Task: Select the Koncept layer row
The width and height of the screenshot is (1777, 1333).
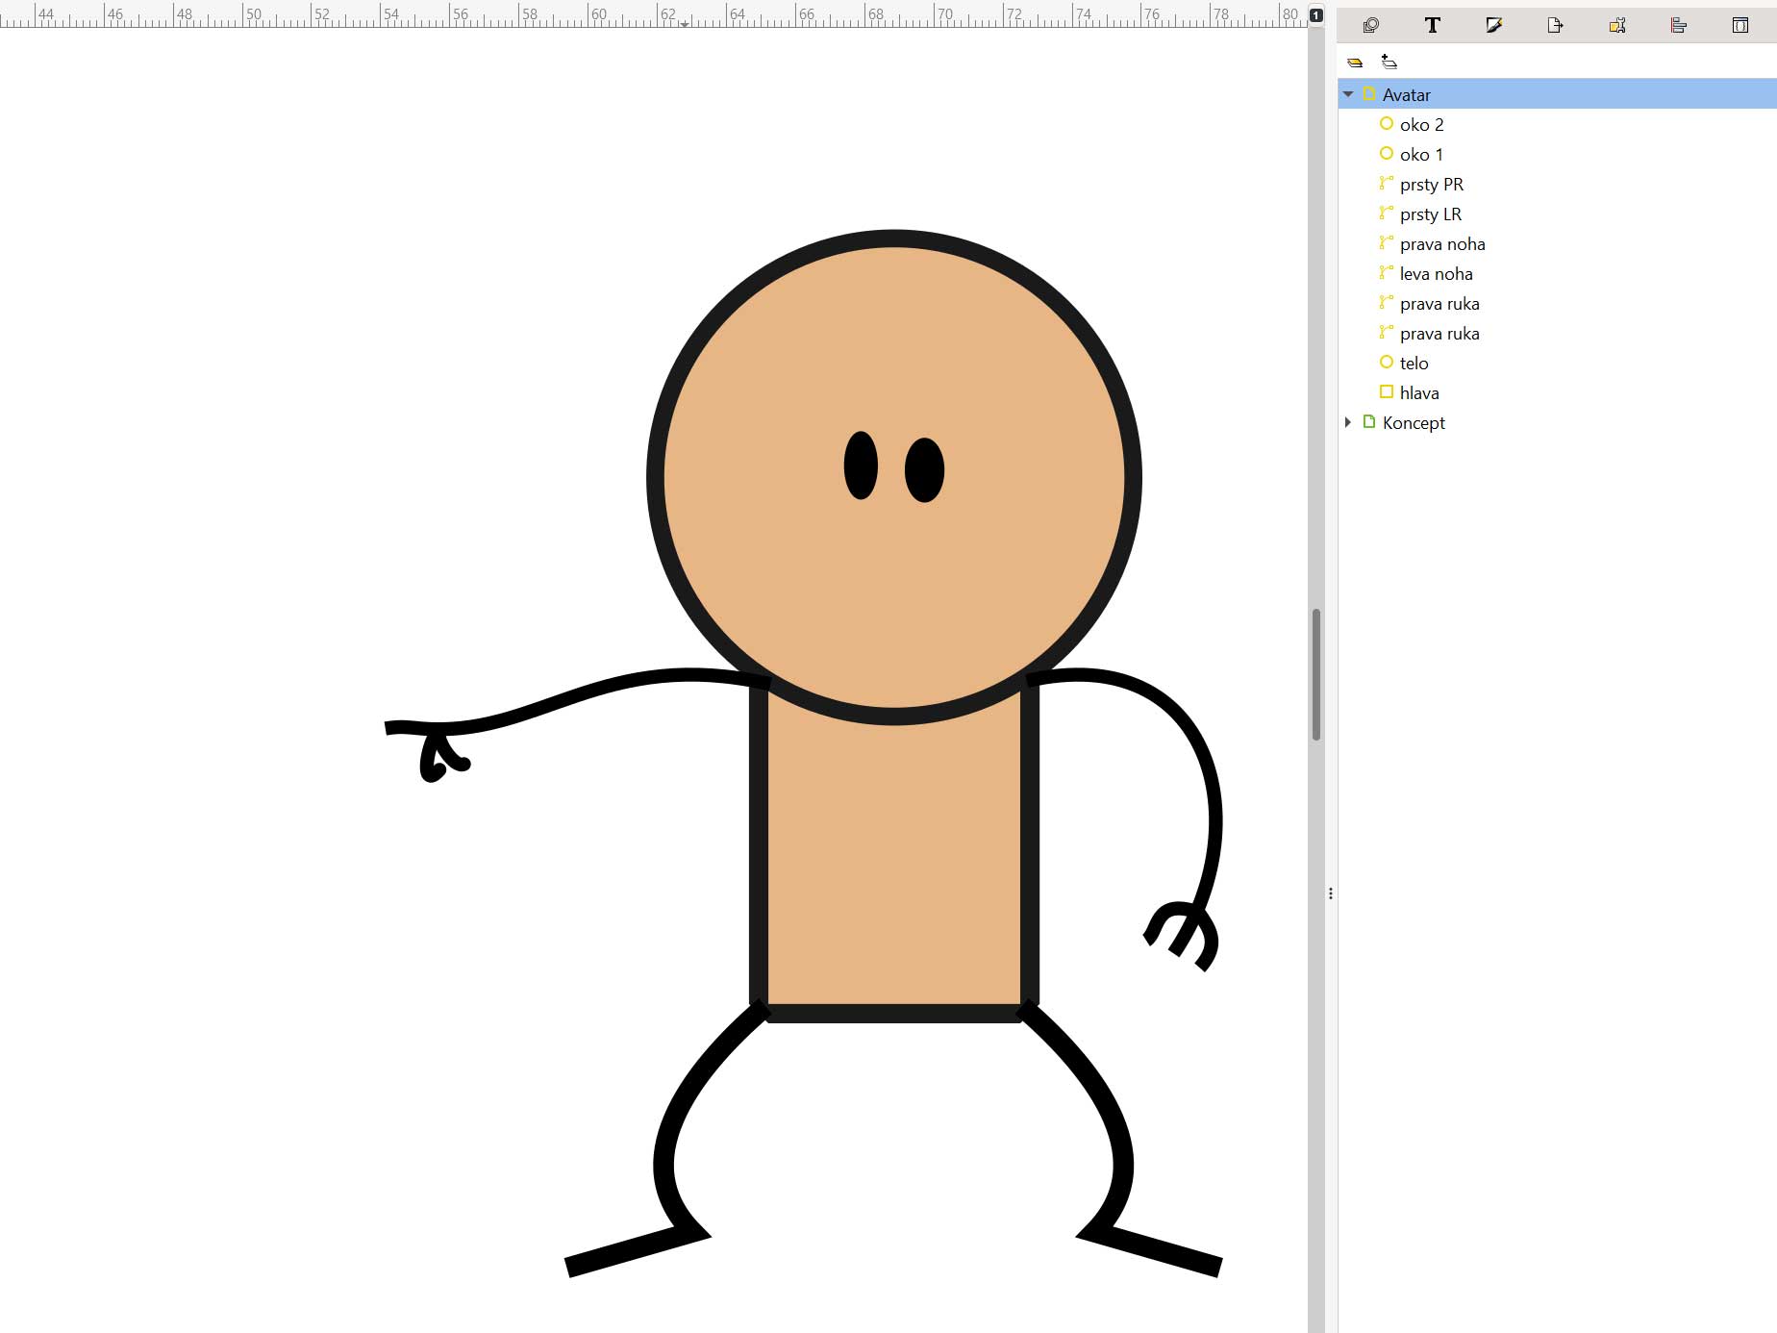Action: tap(1414, 423)
